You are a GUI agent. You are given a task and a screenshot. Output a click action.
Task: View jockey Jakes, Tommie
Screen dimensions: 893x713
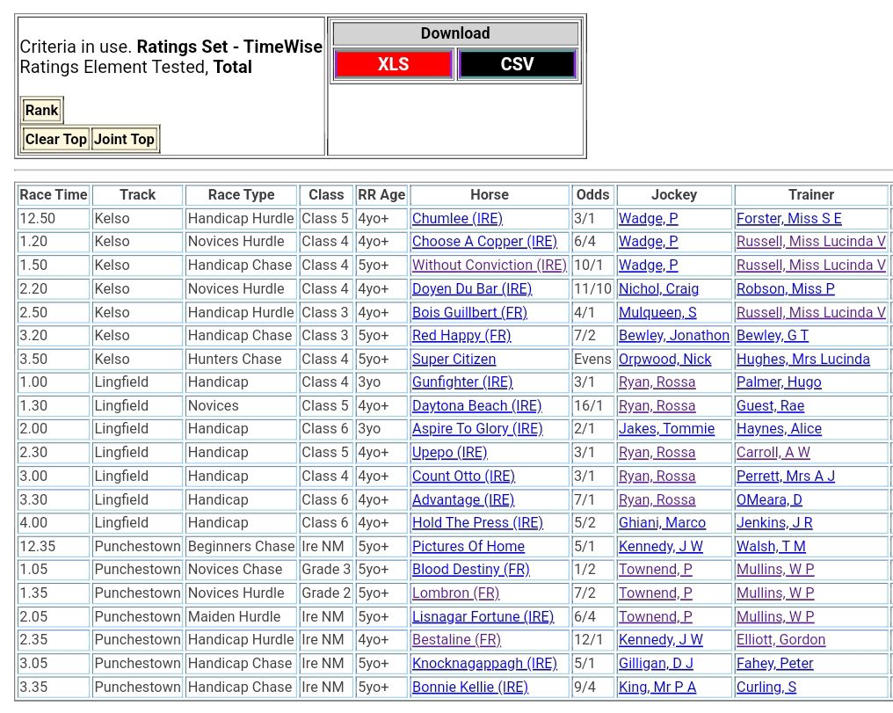point(666,429)
